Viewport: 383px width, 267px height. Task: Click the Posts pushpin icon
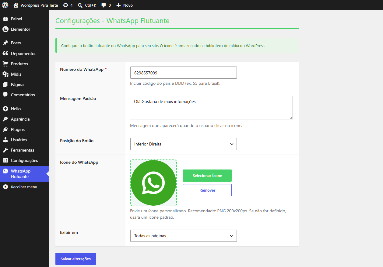coord(5,43)
